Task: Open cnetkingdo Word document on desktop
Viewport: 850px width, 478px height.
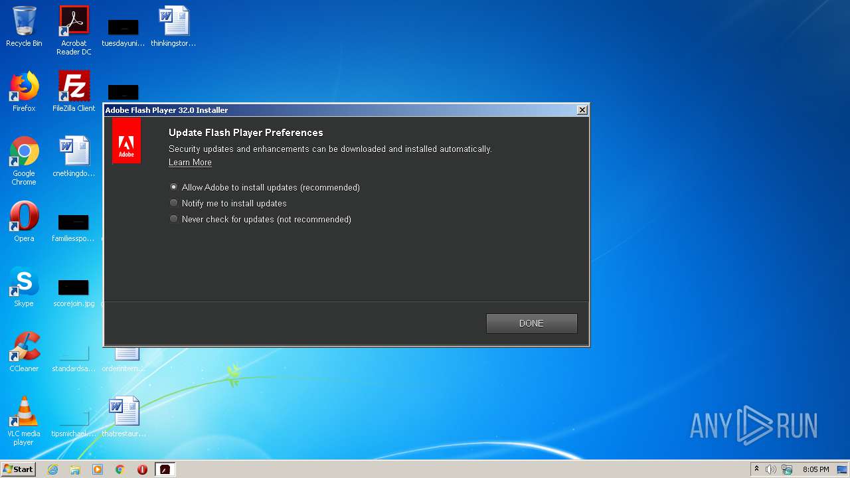Action: [74, 157]
